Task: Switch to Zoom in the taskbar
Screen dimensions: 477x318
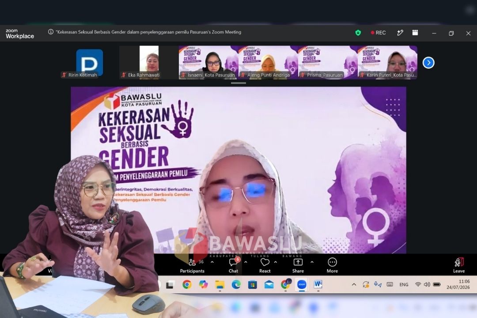Action: click(302, 284)
